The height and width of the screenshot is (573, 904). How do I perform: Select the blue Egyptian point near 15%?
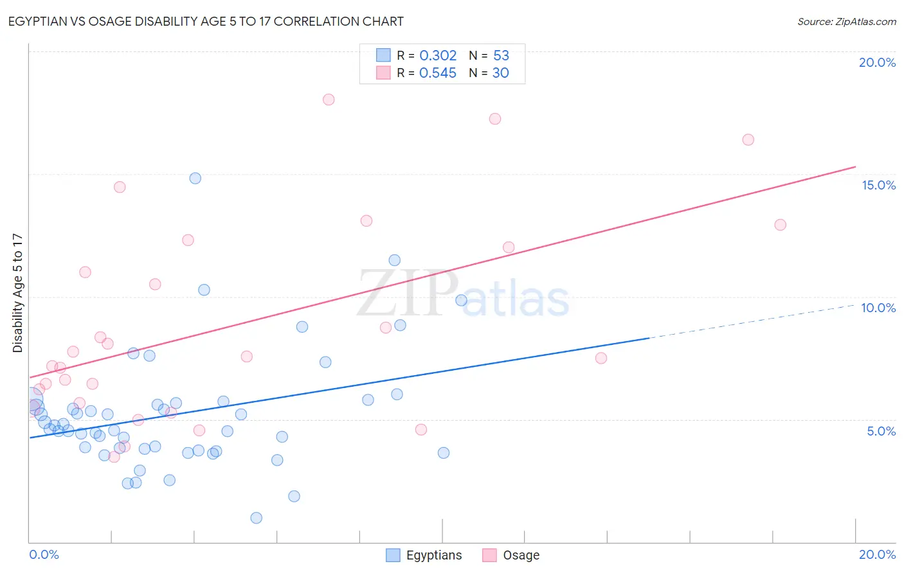(x=195, y=178)
